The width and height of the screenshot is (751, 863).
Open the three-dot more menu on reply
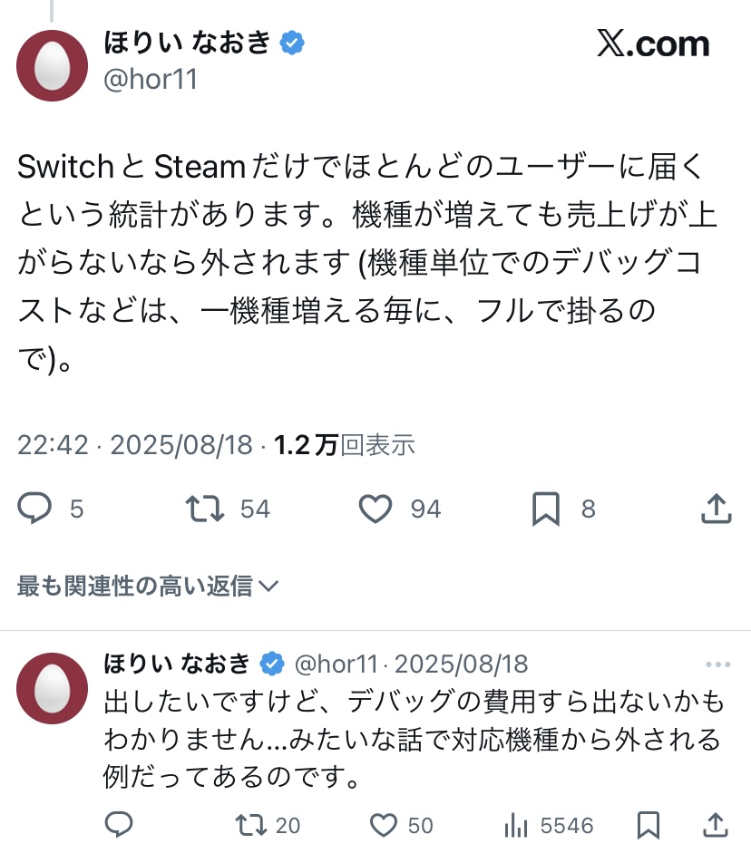point(717,664)
